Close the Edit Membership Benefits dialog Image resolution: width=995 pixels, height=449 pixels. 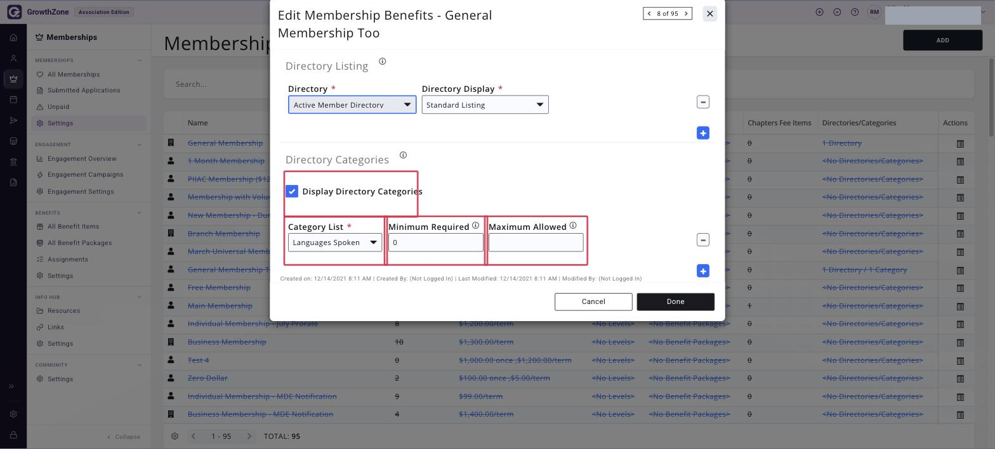710,13
